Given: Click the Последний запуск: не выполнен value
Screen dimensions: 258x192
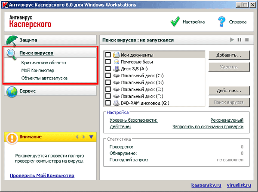Looking at the screenshot, I should pos(230,160).
